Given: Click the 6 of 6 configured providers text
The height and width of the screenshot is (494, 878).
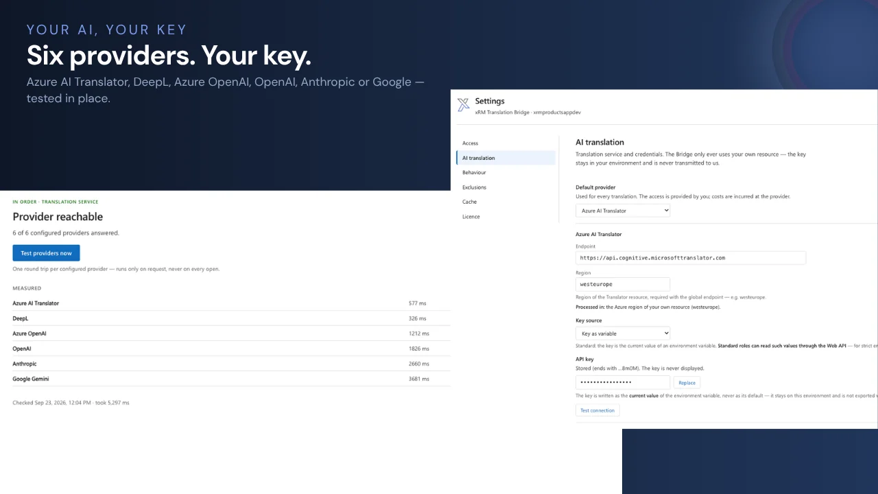Looking at the screenshot, I should (x=66, y=233).
